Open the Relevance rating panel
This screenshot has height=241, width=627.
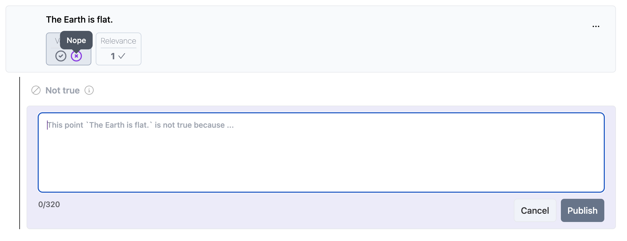coord(118,49)
